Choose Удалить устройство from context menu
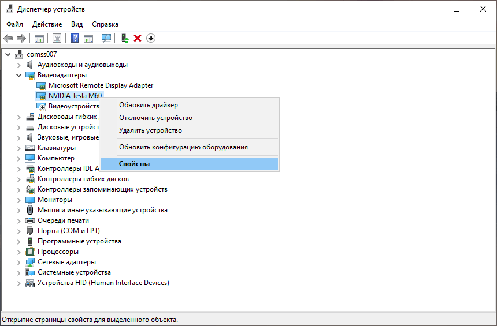 tap(189, 130)
